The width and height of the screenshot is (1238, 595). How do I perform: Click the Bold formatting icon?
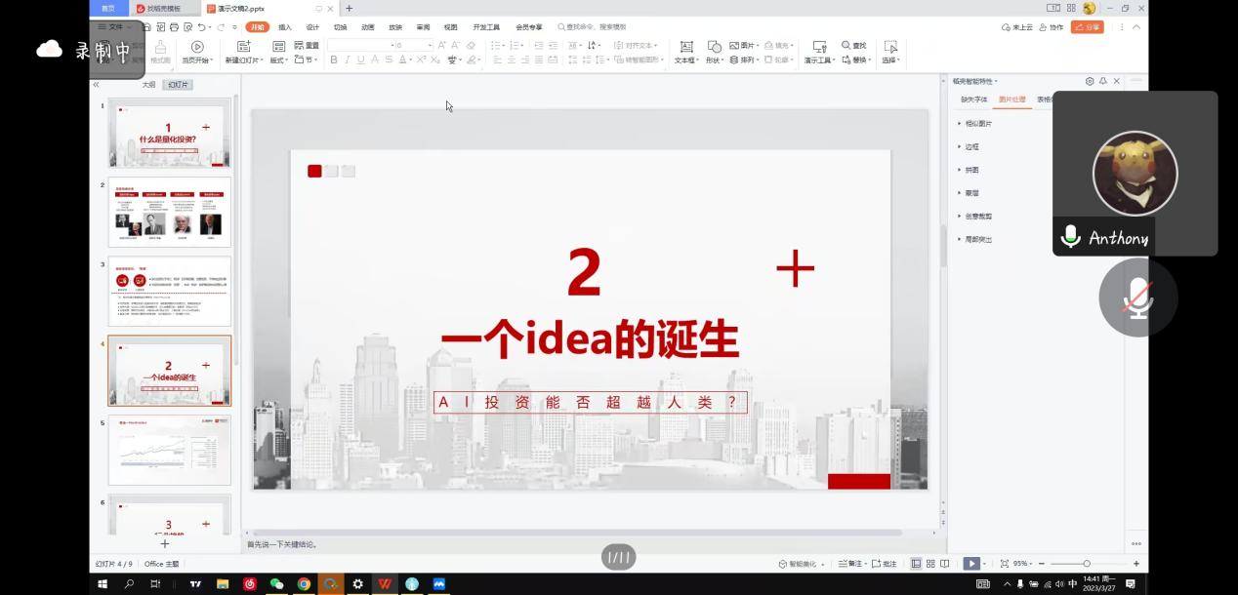click(x=334, y=60)
